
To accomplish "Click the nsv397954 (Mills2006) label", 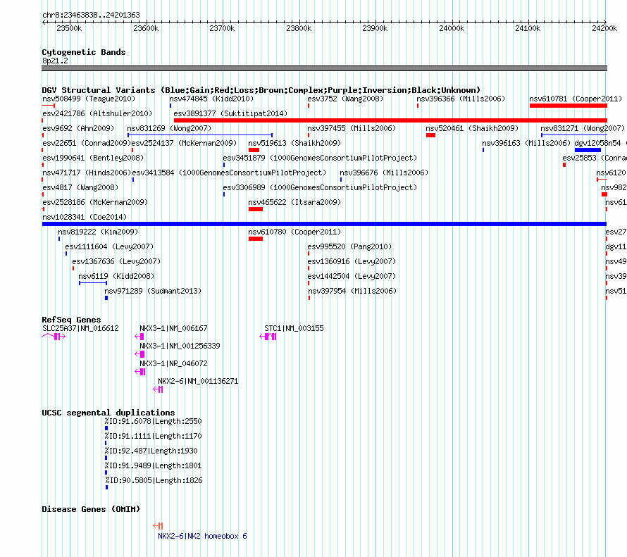I will (352, 291).
